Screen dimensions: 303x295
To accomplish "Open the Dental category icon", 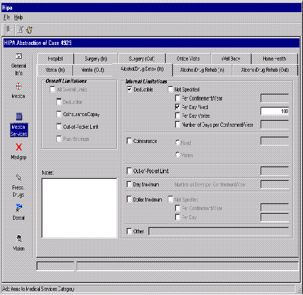I will pyautogui.click(x=19, y=208).
